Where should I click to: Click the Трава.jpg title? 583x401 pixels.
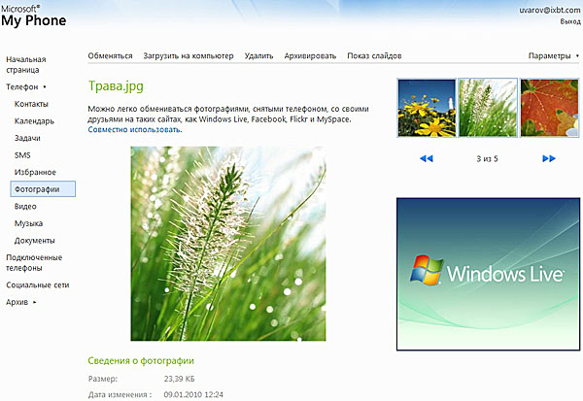pos(116,86)
